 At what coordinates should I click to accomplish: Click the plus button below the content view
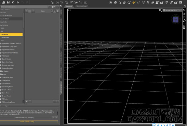[27, 101]
